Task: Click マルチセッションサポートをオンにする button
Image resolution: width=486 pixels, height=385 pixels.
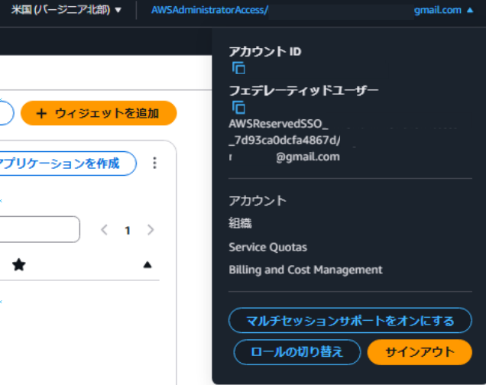Action: pyautogui.click(x=350, y=321)
